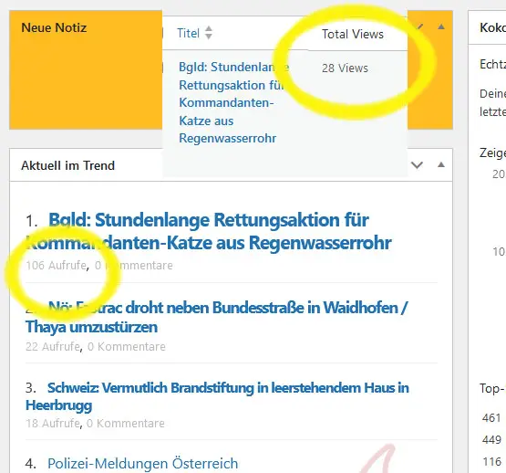
Task: Click the sort arrows beside Titel
Action: coord(209,33)
